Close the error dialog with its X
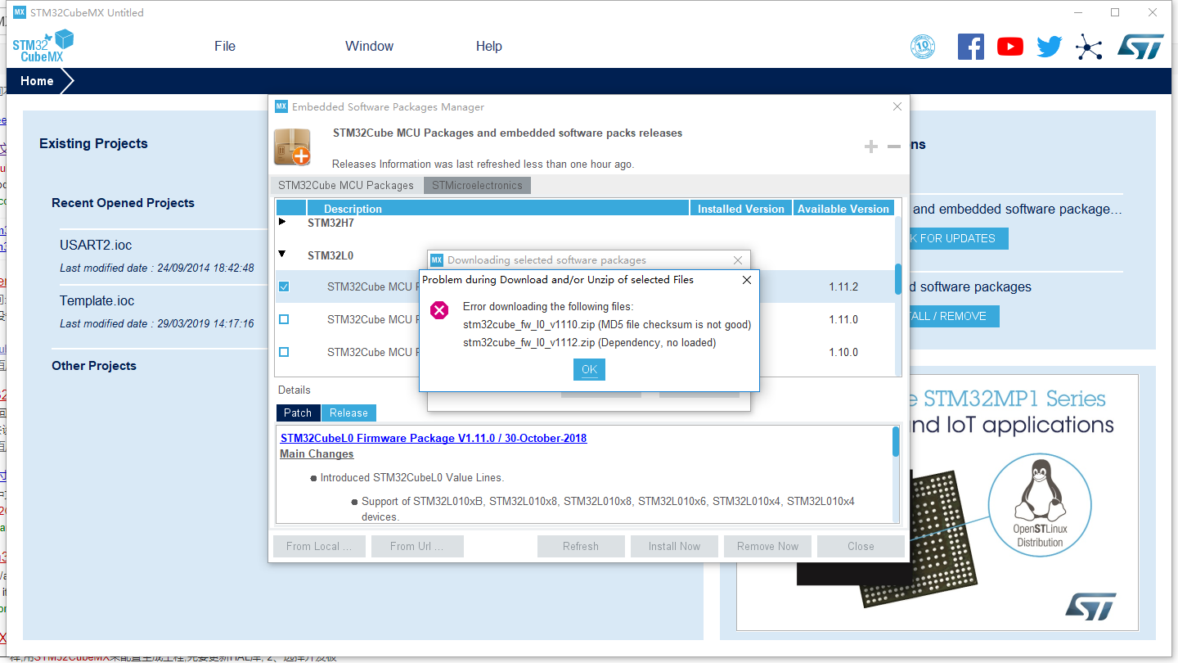 (746, 280)
